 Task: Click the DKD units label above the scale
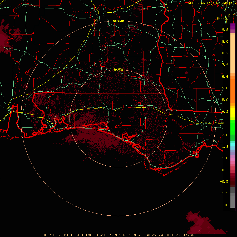pos(231,16)
